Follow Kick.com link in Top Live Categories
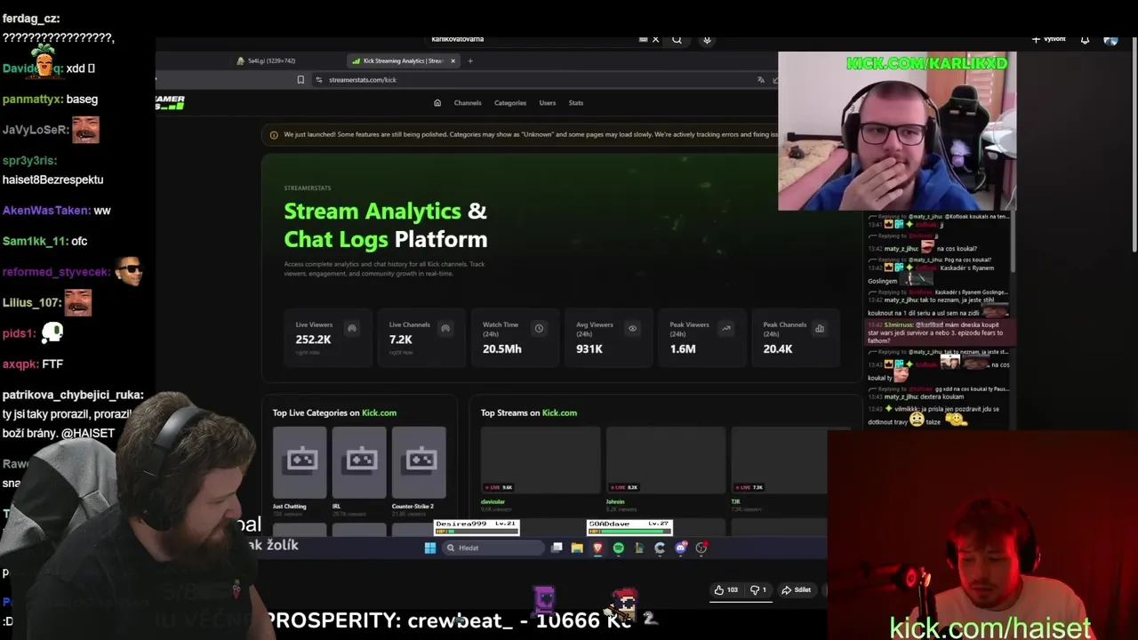The image size is (1138, 640). [x=379, y=413]
